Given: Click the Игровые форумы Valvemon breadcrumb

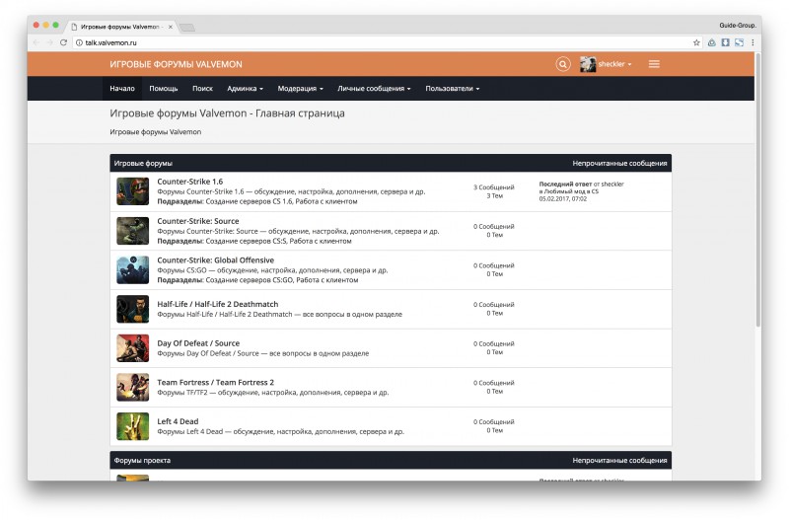Looking at the screenshot, I should coord(156,132).
